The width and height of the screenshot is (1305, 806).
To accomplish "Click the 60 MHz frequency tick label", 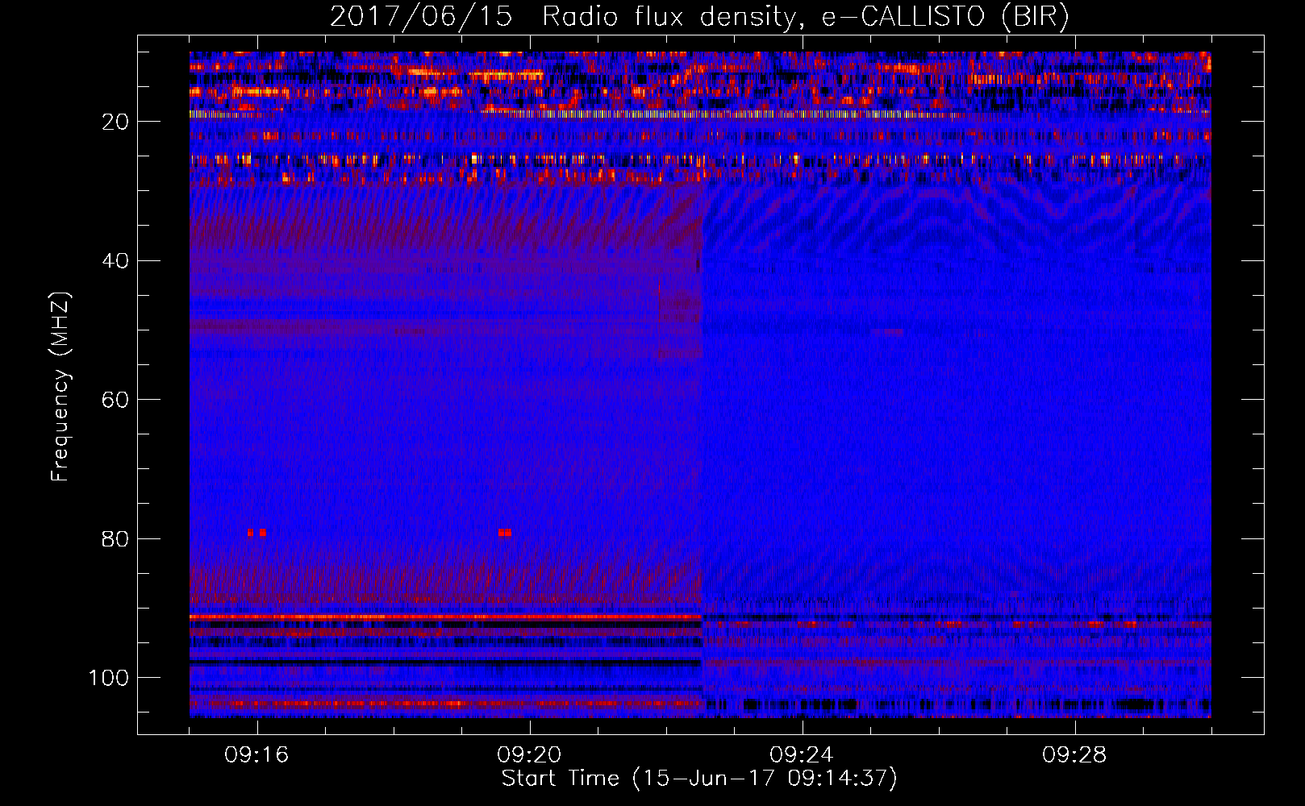I will 117,400.
